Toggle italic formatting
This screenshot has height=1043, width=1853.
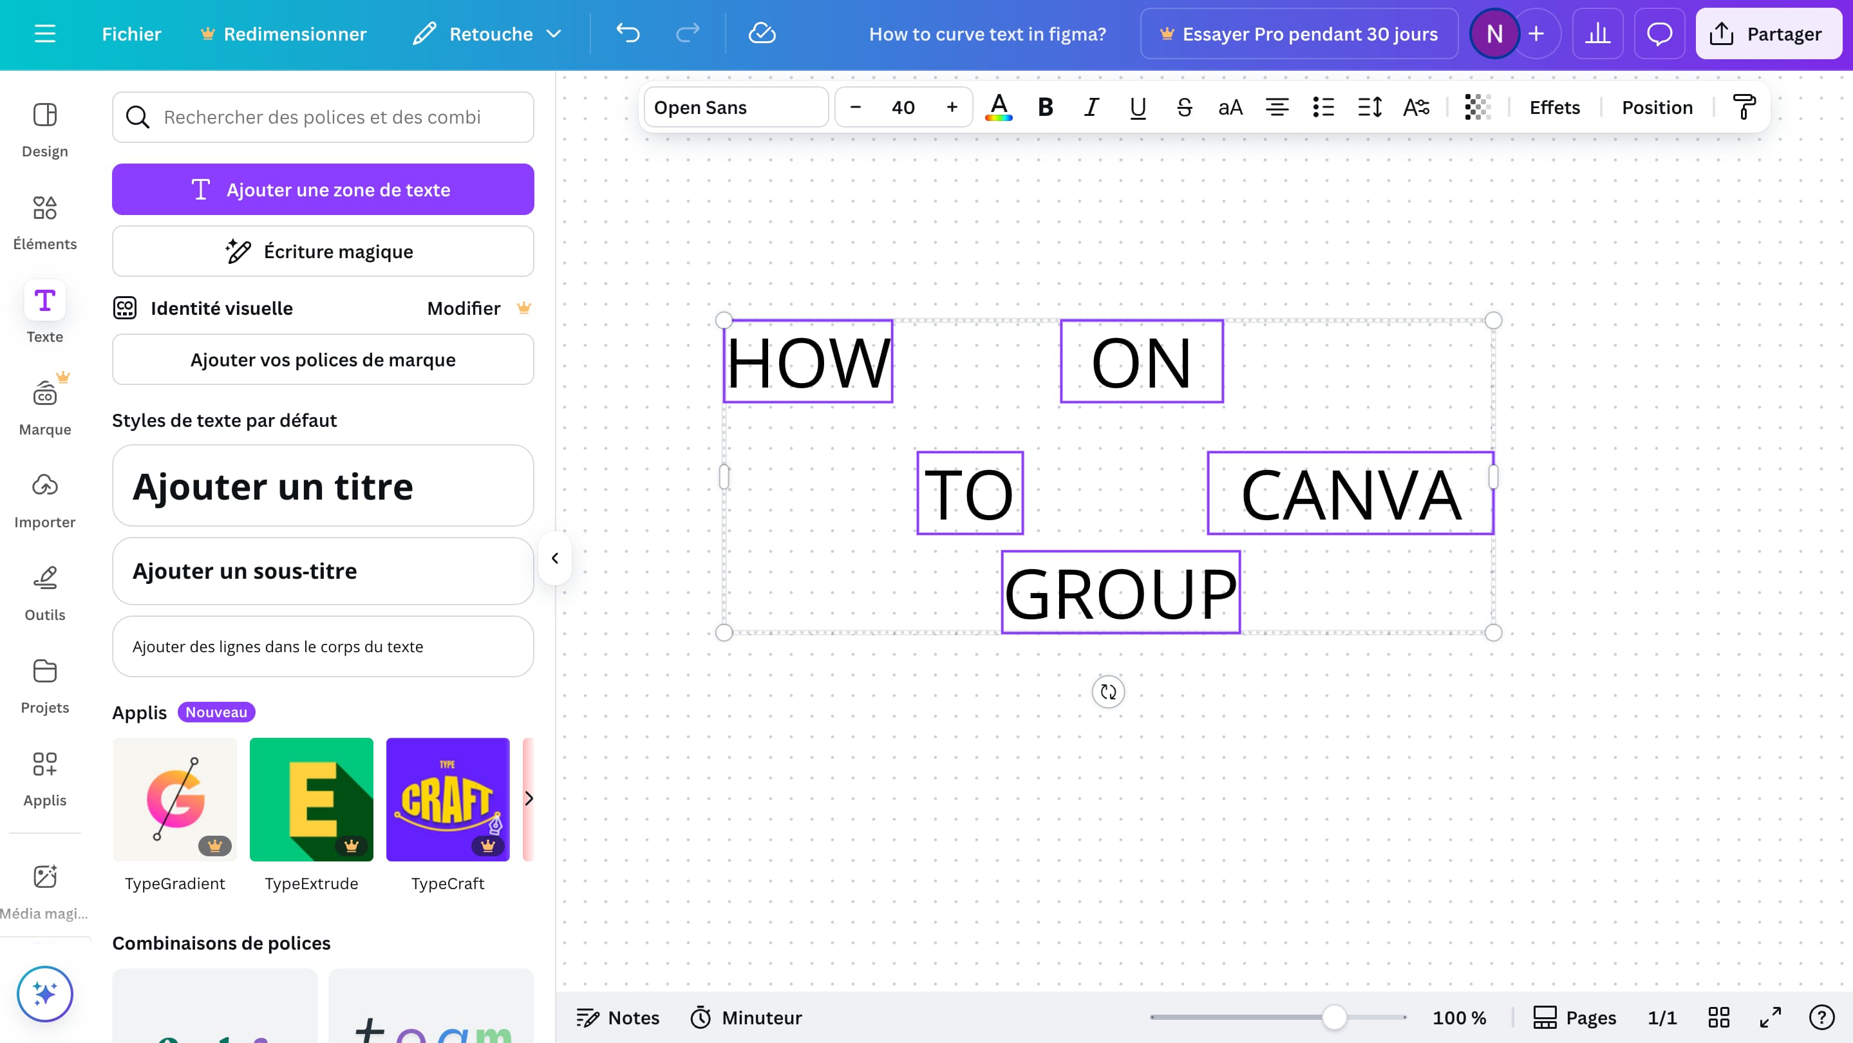(1091, 107)
